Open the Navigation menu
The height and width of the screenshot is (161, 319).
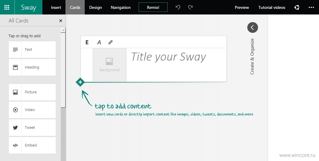(x=121, y=7)
